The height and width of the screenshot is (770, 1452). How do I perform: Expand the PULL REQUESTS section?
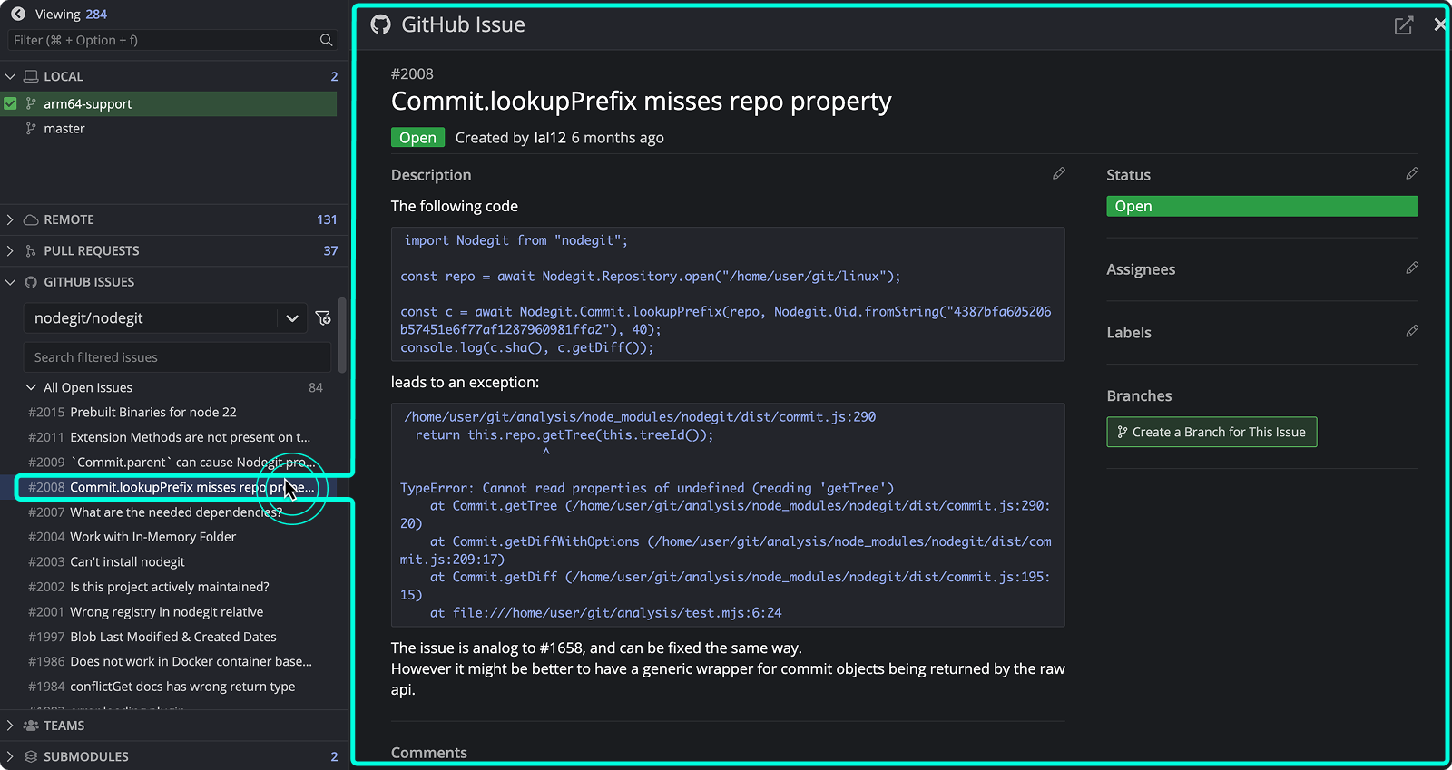tap(10, 250)
